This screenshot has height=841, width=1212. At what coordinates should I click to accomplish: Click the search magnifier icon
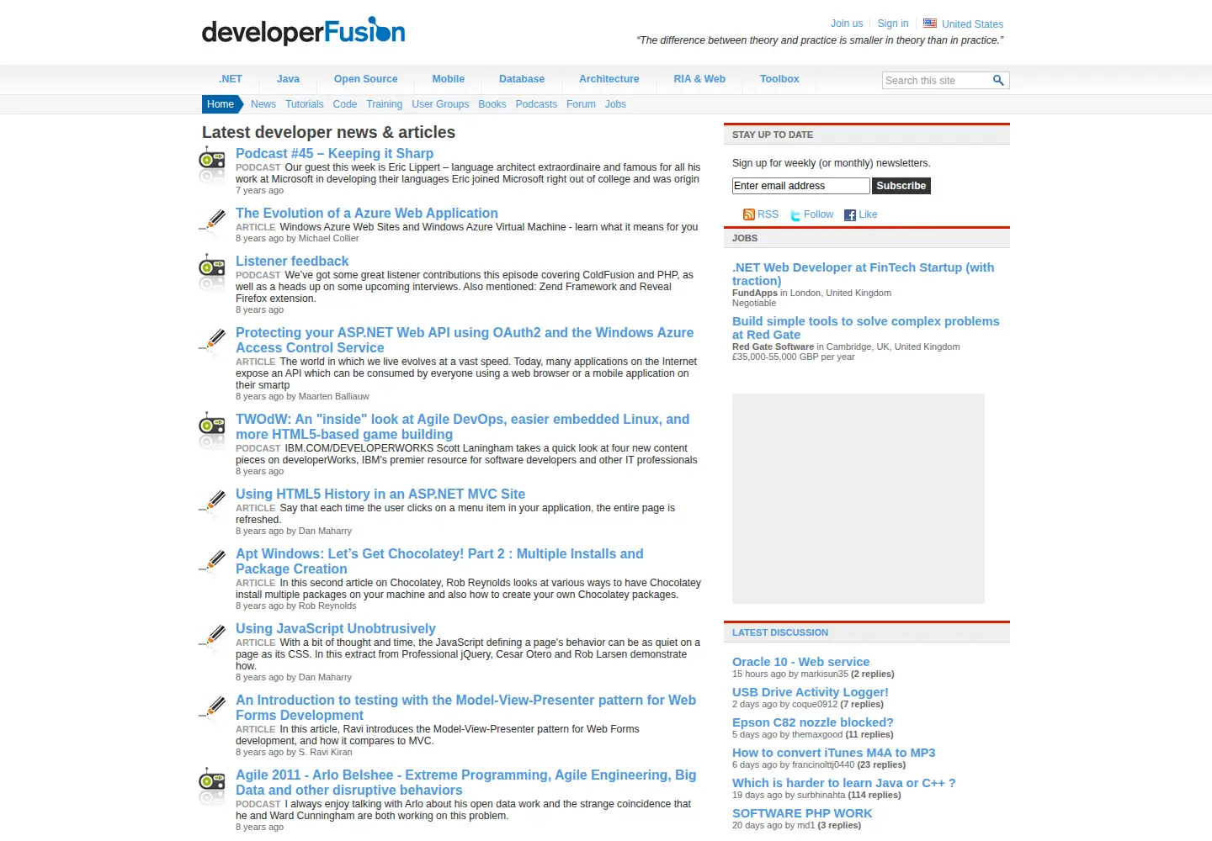(998, 81)
